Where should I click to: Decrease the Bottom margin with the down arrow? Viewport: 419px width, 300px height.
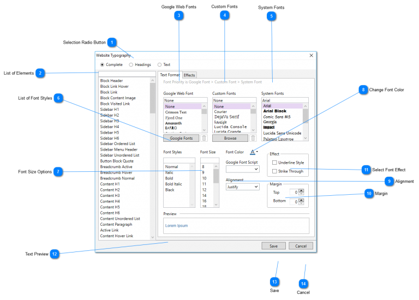[x=301, y=203]
